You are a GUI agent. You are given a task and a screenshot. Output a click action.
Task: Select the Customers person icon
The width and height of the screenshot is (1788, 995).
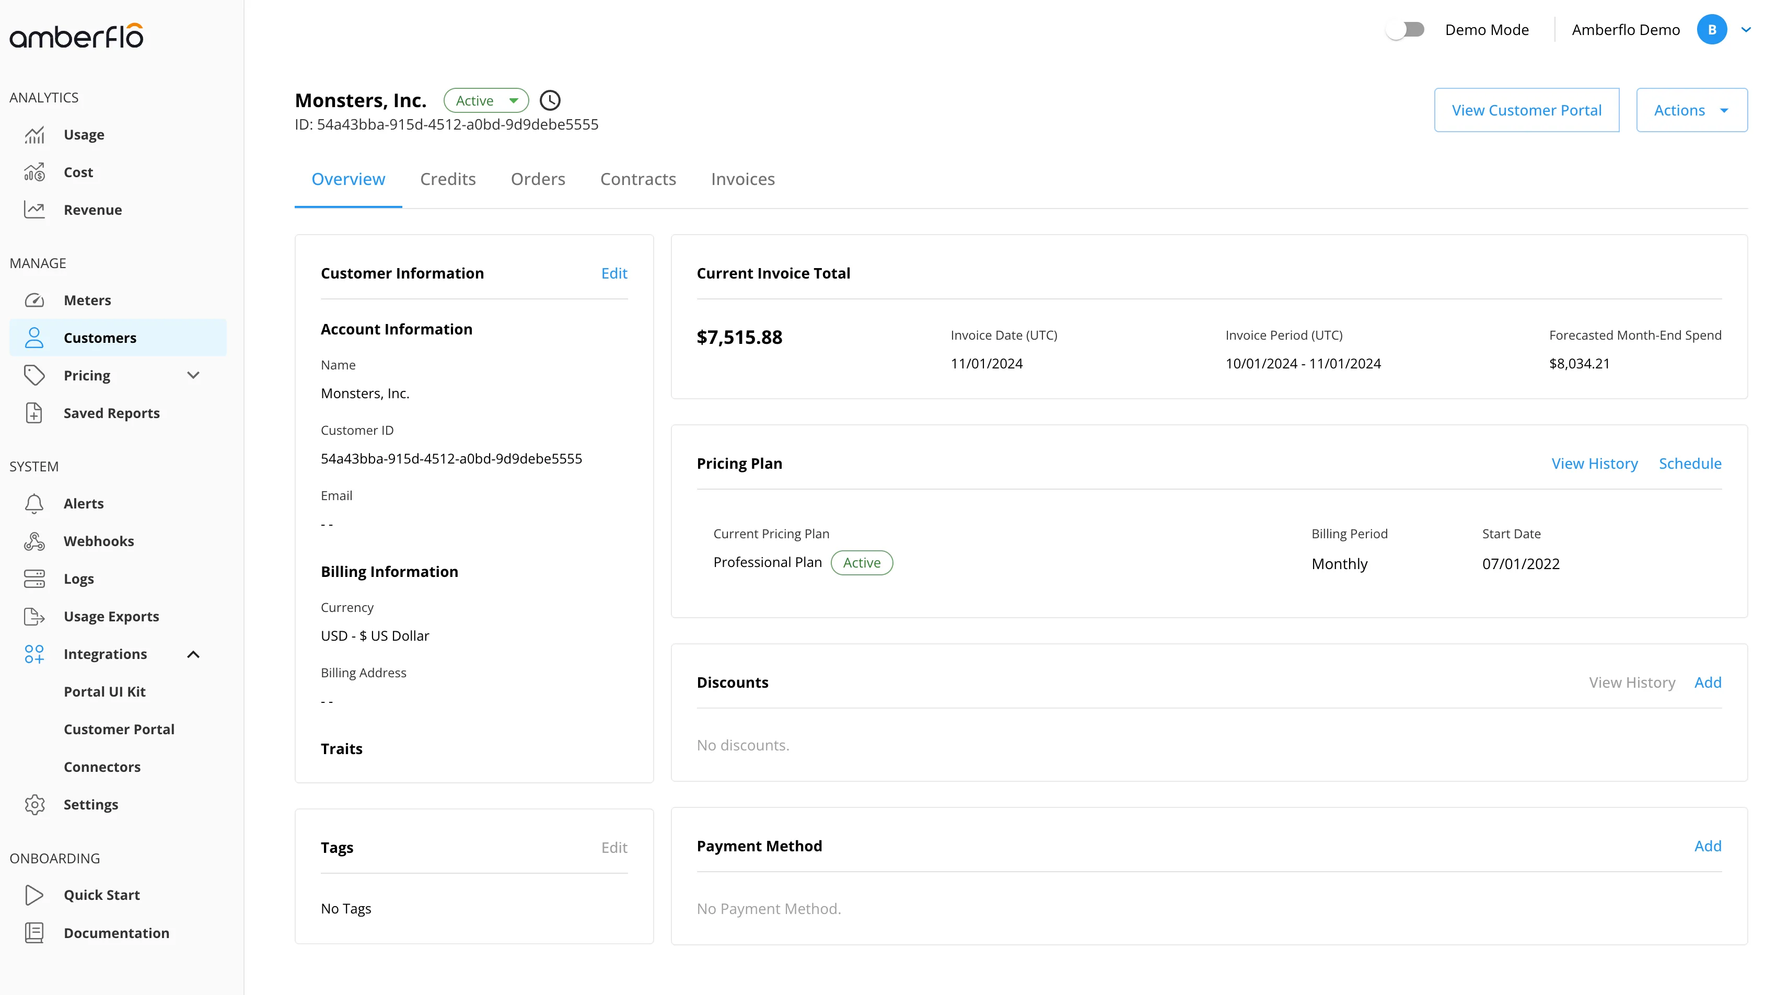(34, 338)
